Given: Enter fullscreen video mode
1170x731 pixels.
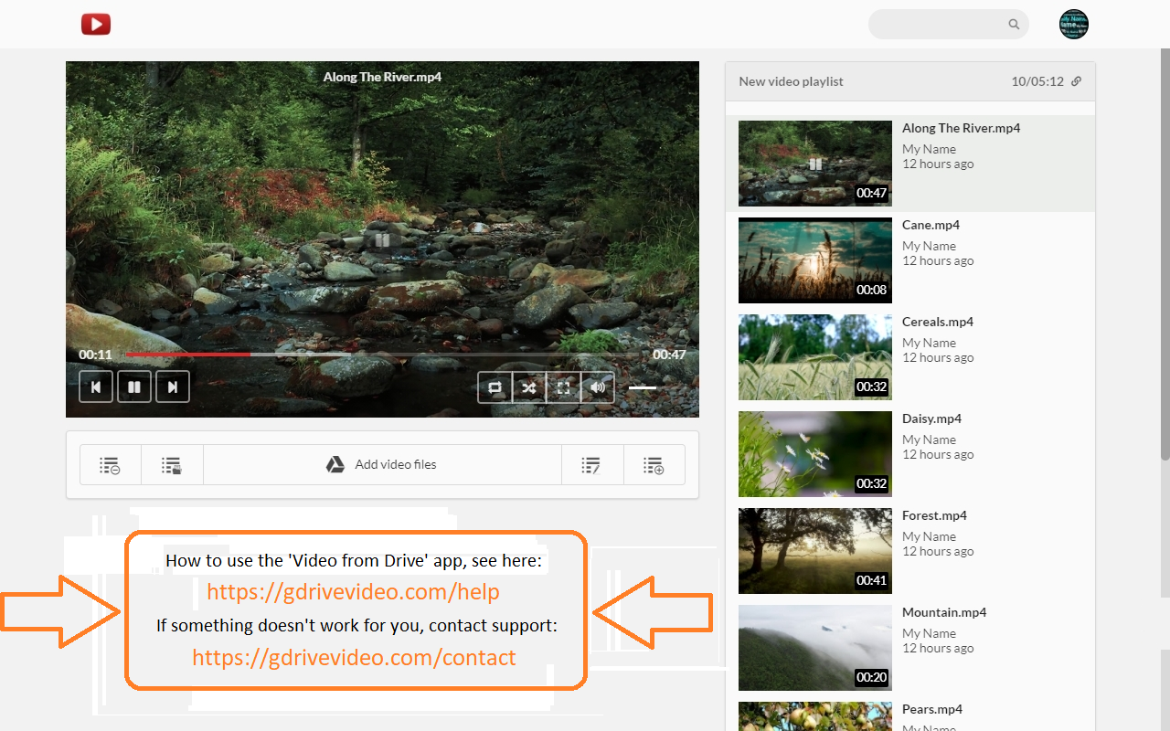Looking at the screenshot, I should click(563, 387).
